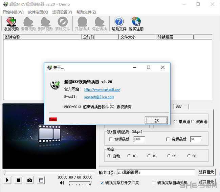Select frame rate 15
Screen dimensions: 220x192
(149, 156)
